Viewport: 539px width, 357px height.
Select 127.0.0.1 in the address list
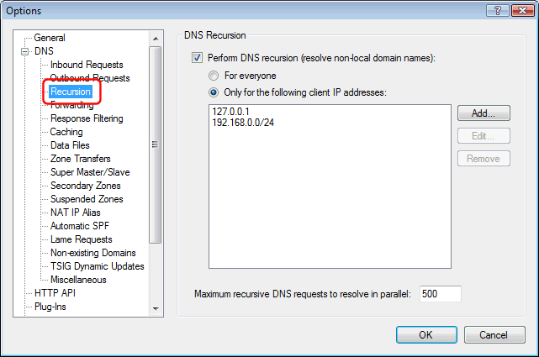(x=230, y=112)
